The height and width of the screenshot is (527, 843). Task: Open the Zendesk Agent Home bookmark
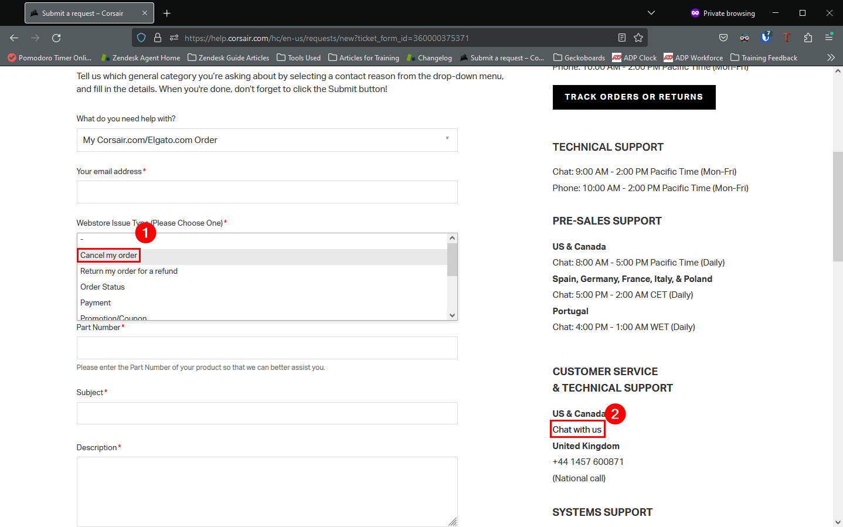(141, 57)
